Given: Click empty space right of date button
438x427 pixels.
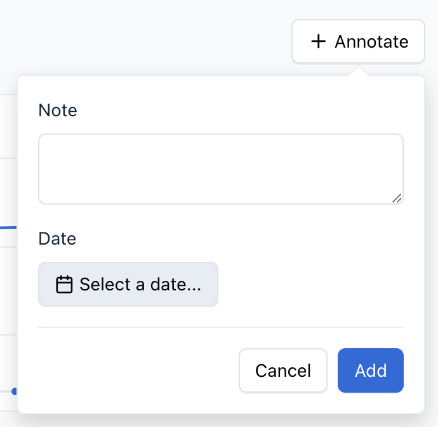Looking at the screenshot, I should point(311,284).
